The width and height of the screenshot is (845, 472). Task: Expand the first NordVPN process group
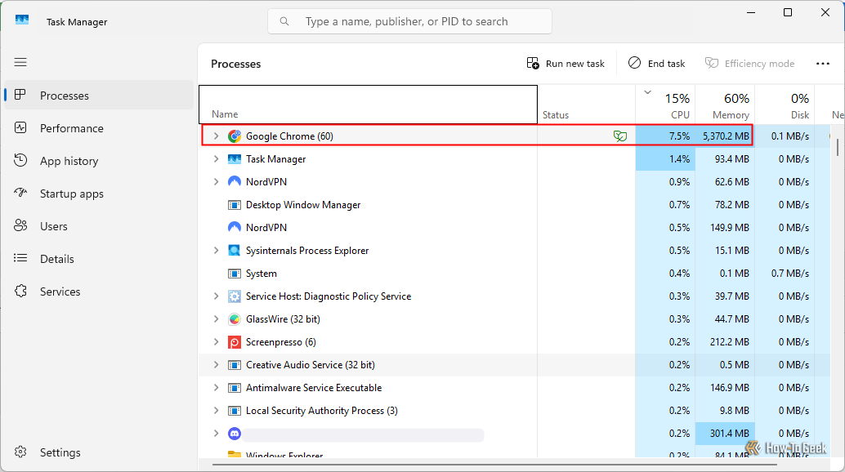click(x=216, y=182)
